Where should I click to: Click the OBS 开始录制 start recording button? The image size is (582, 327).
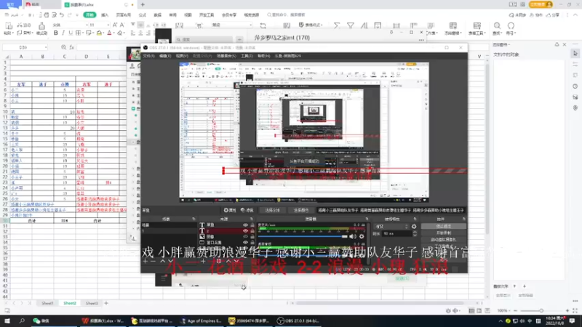(x=444, y=233)
